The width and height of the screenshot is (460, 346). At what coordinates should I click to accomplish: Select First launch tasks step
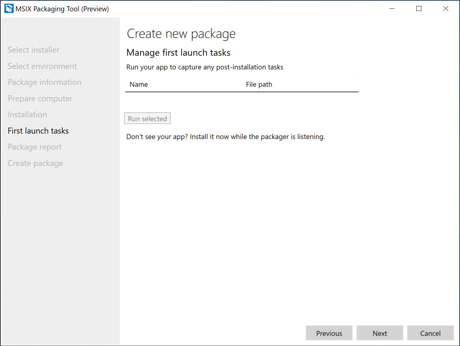[38, 131]
